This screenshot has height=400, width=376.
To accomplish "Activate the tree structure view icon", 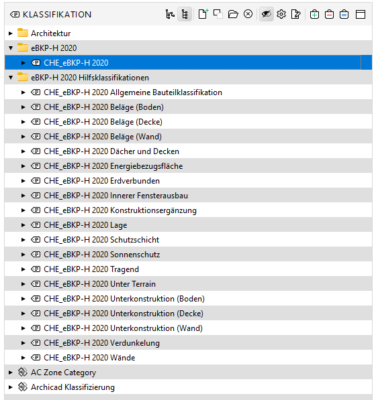I will click(x=185, y=14).
